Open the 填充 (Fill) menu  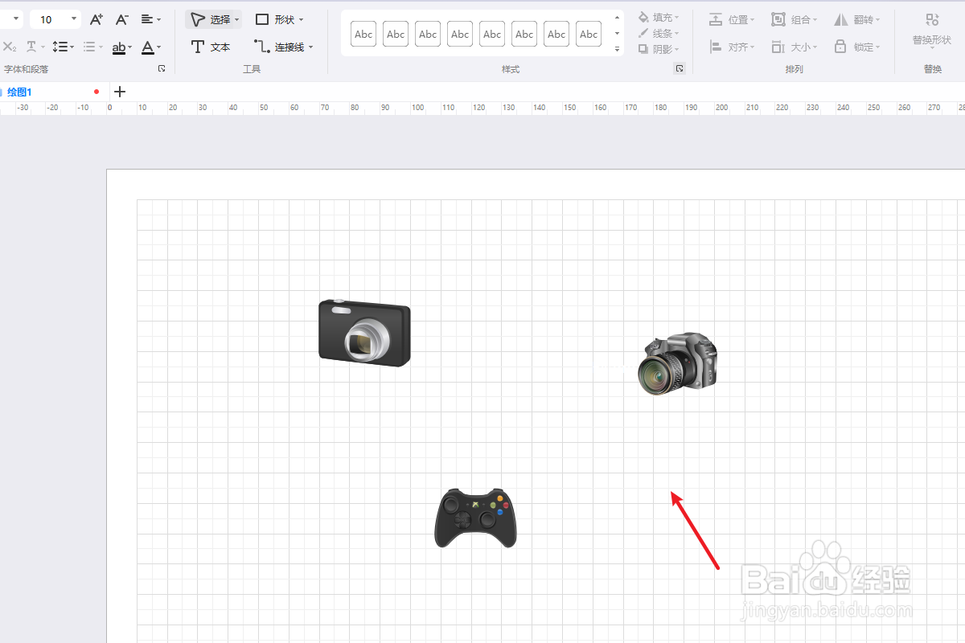659,18
